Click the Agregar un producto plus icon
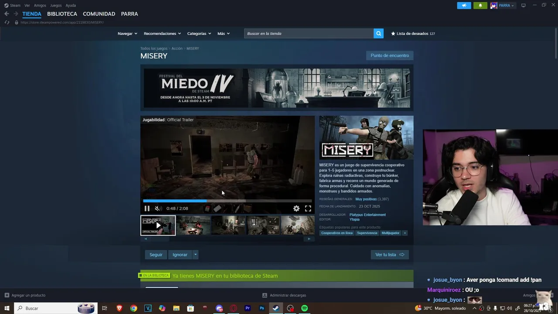The height and width of the screenshot is (314, 558). point(7,295)
